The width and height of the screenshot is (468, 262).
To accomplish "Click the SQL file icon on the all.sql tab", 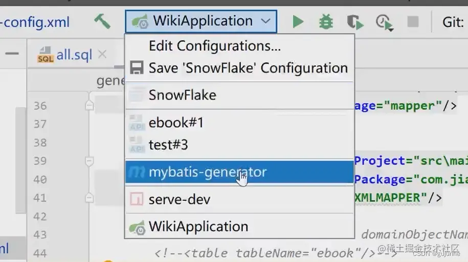I will (x=46, y=55).
